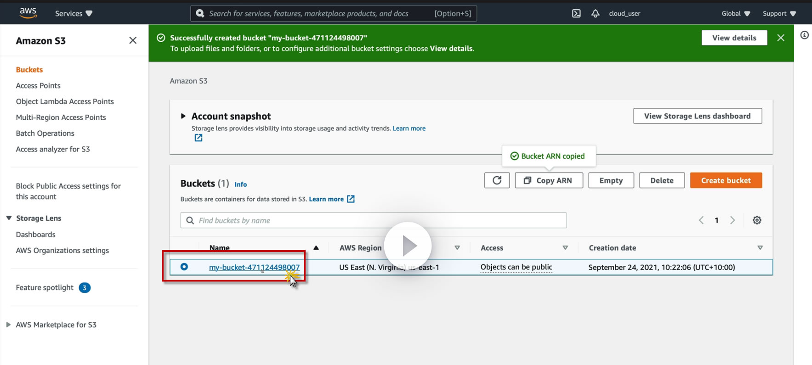Open AWS Organizations settings
This screenshot has height=365, width=812.
62,250
